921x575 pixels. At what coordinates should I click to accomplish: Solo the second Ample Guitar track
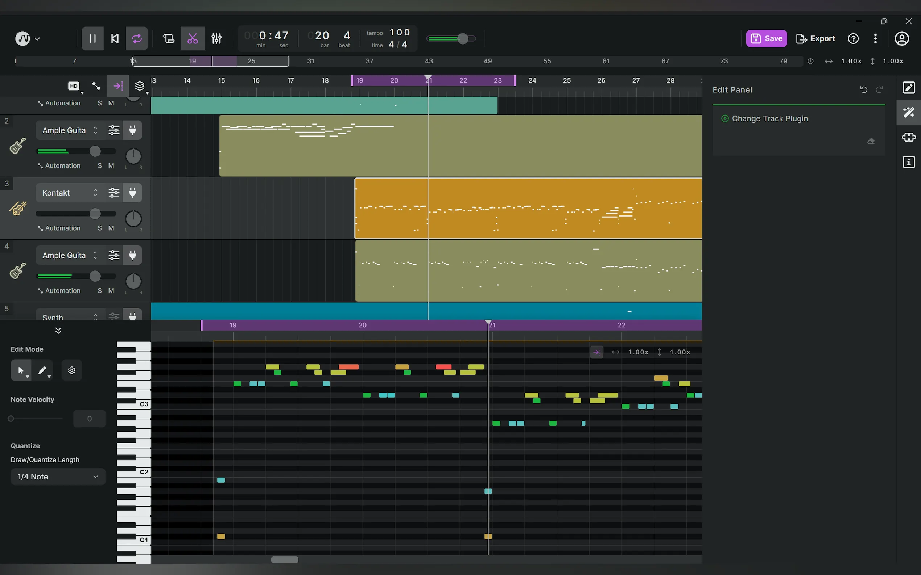[x=100, y=290]
